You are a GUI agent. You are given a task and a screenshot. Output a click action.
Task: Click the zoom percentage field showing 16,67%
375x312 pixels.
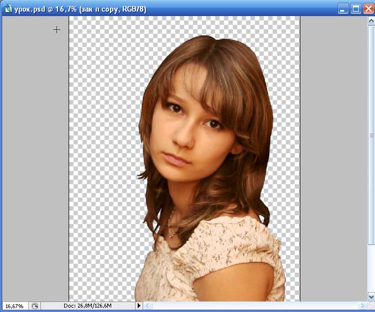tap(15, 306)
